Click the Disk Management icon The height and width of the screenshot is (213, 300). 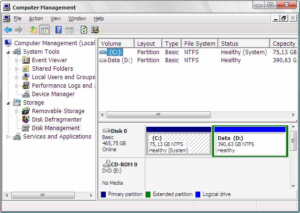click(x=26, y=128)
